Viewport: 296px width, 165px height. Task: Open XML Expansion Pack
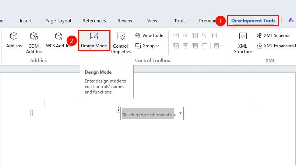[x=276, y=46]
